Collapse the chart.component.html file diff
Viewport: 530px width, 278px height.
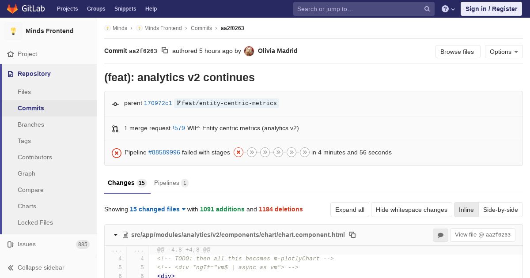[116, 235]
